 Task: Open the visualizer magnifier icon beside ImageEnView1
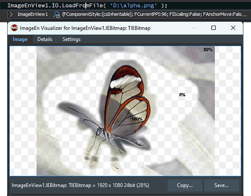point(56,14)
